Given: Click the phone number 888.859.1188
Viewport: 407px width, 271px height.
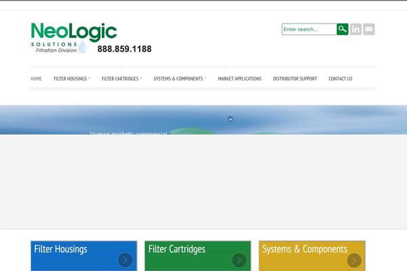Looking at the screenshot, I should point(124,49).
